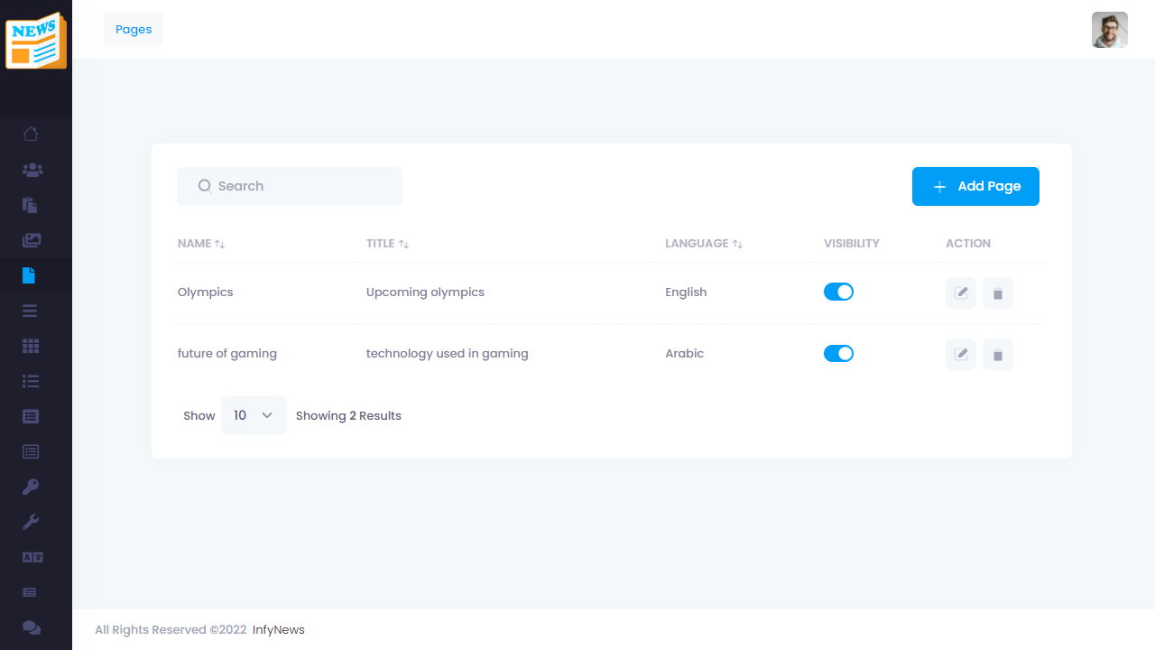The image size is (1155, 650).
Task: Toggle visibility off for the Olympics page
Action: tap(838, 292)
